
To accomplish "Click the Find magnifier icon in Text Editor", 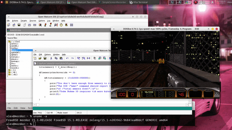I will point(78,58).
